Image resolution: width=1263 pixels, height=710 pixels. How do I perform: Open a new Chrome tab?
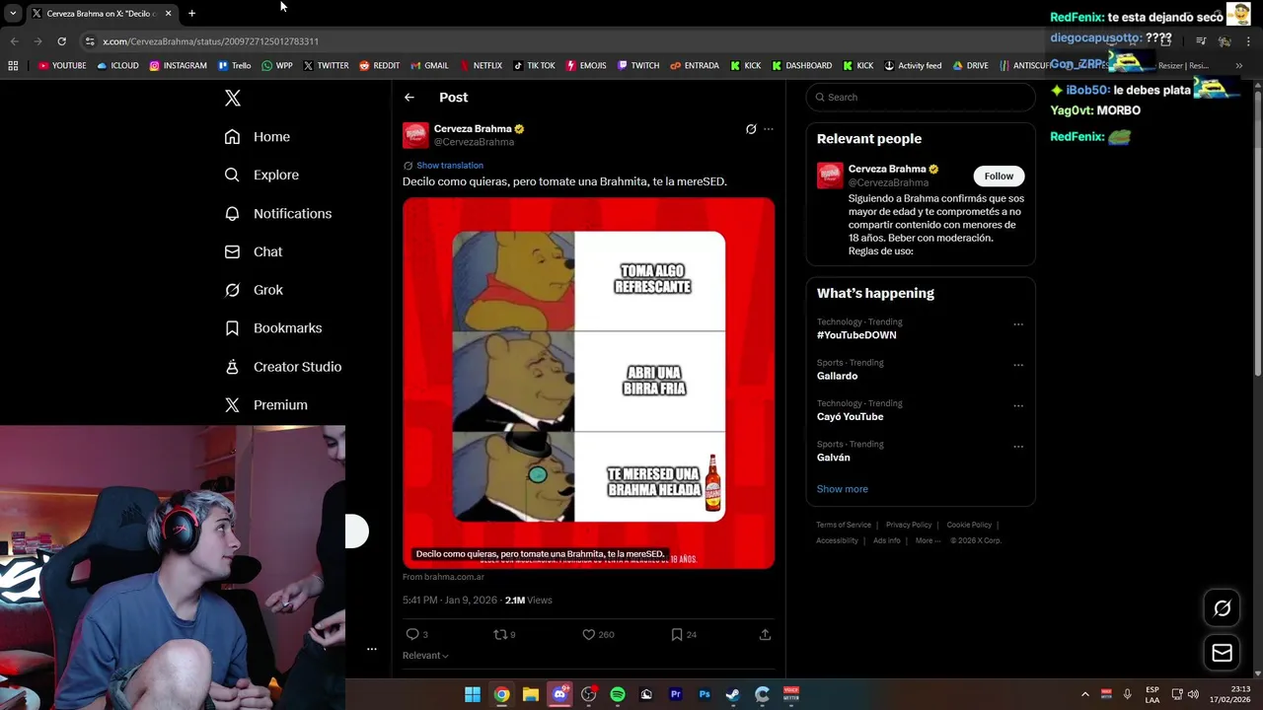coord(191,13)
